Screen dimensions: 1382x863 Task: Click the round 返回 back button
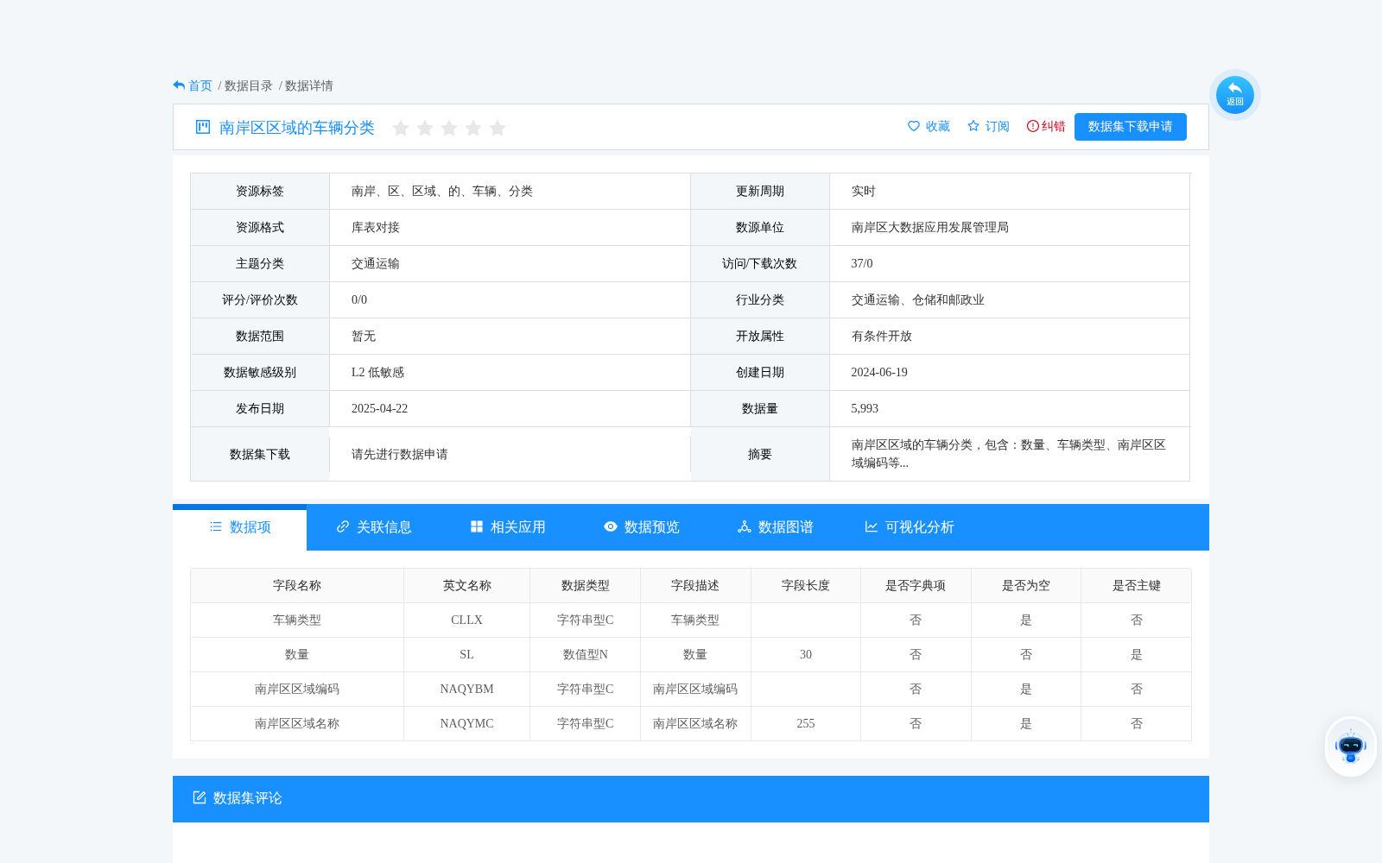pos(1235,95)
